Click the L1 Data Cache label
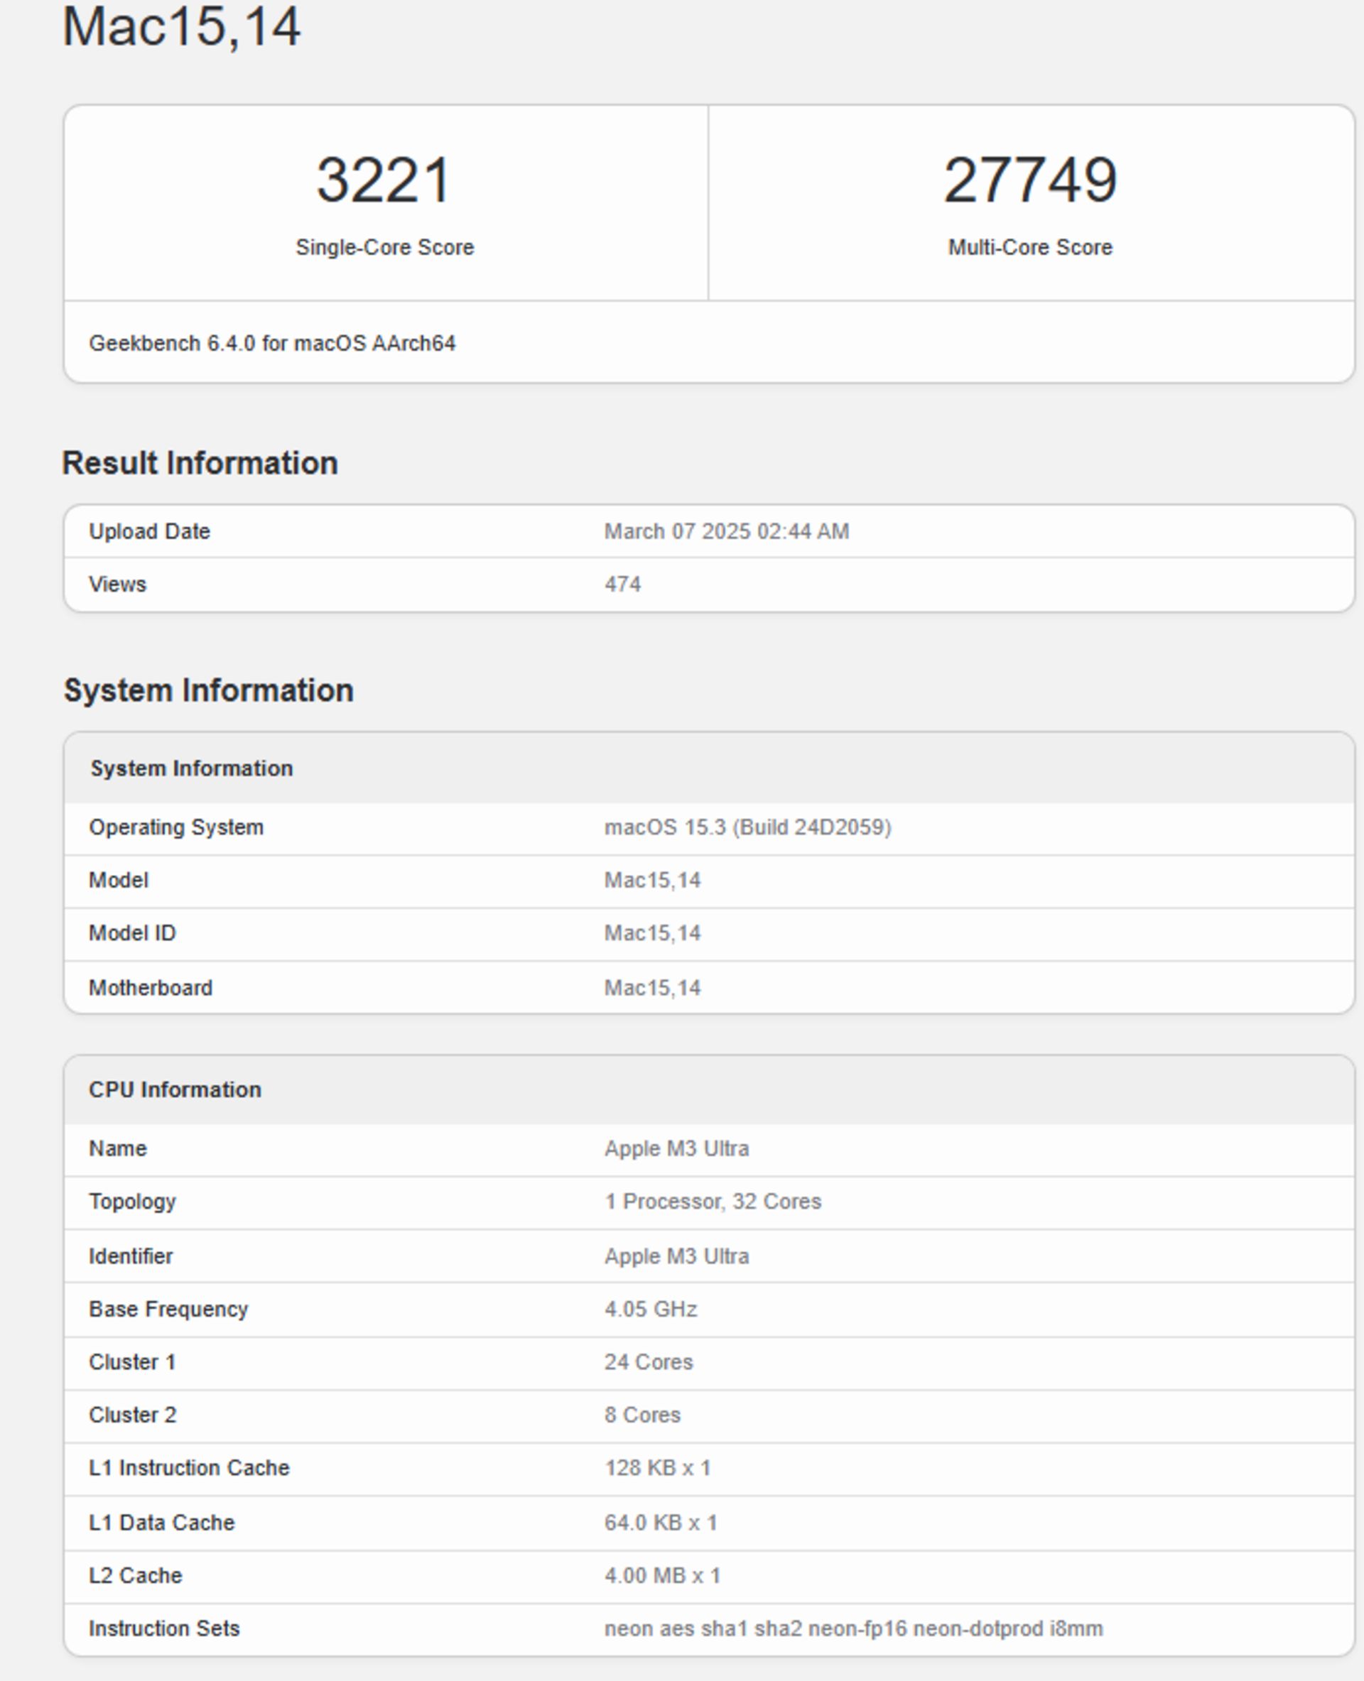This screenshot has height=1681, width=1364. [161, 1523]
